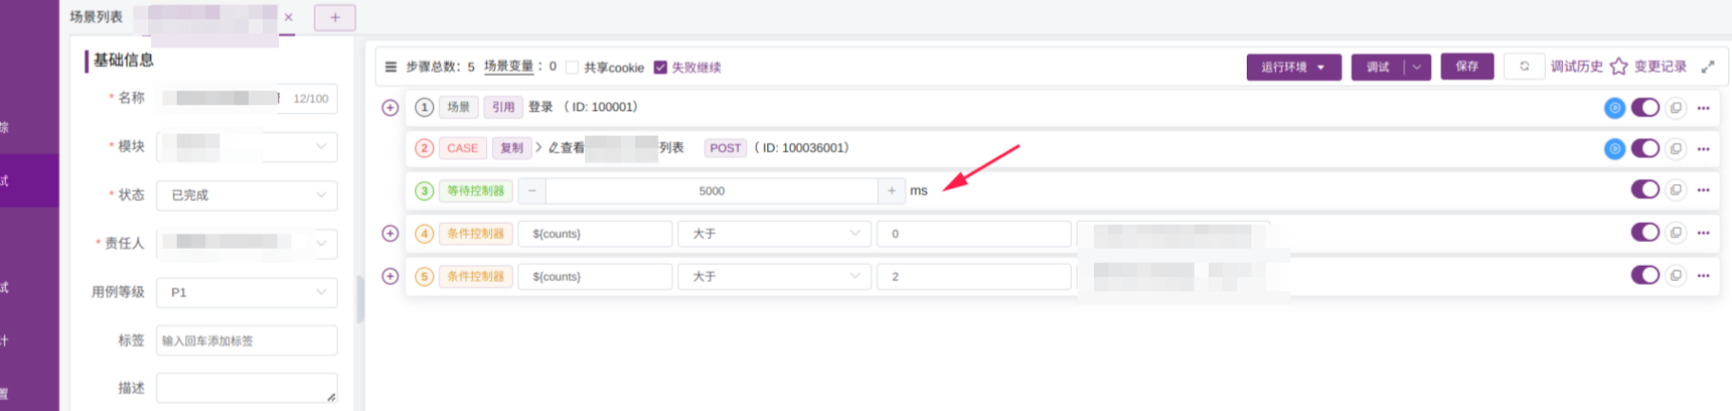Disable step 4 条件控制器 enable switch
The width and height of the screenshot is (1732, 411).
[1646, 232]
